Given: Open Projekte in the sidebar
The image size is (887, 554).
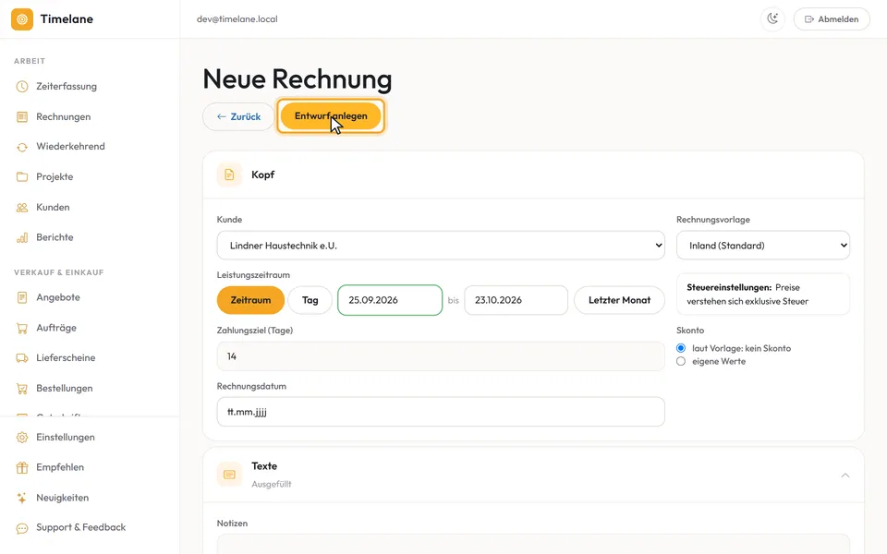Looking at the screenshot, I should point(55,177).
